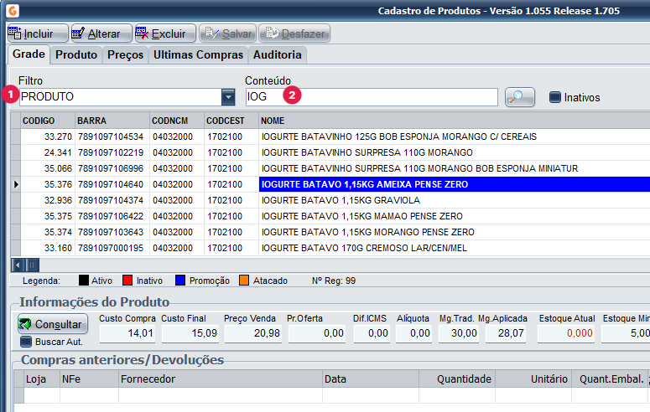Image resolution: width=650 pixels, height=412 pixels.
Task: Click the Consultar button
Action: click(53, 324)
